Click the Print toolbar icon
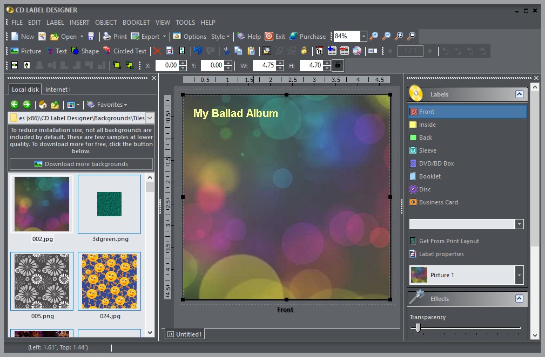The width and height of the screenshot is (545, 357). tap(114, 36)
